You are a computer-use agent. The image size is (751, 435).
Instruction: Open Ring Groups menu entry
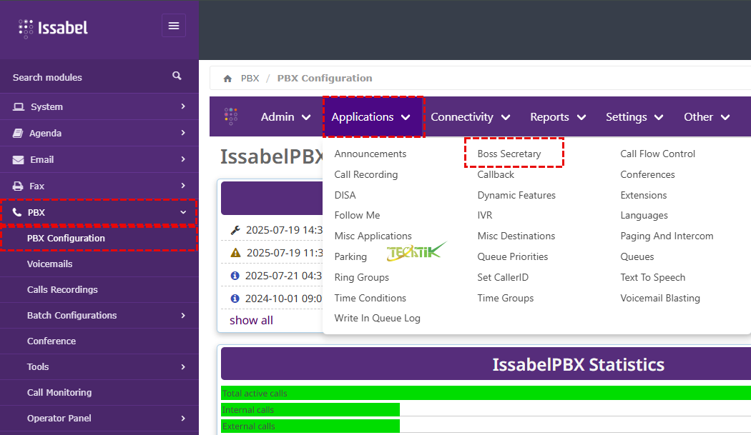(362, 278)
